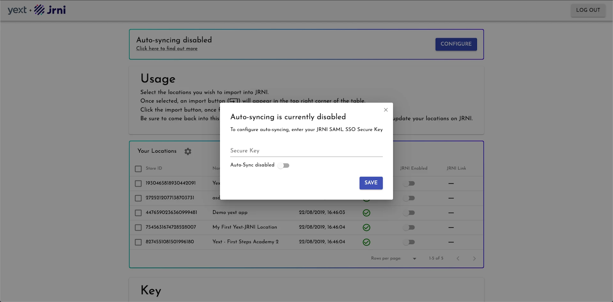Click the JRNI Link dash for Demo yext app
The height and width of the screenshot is (302, 613).
point(451,213)
